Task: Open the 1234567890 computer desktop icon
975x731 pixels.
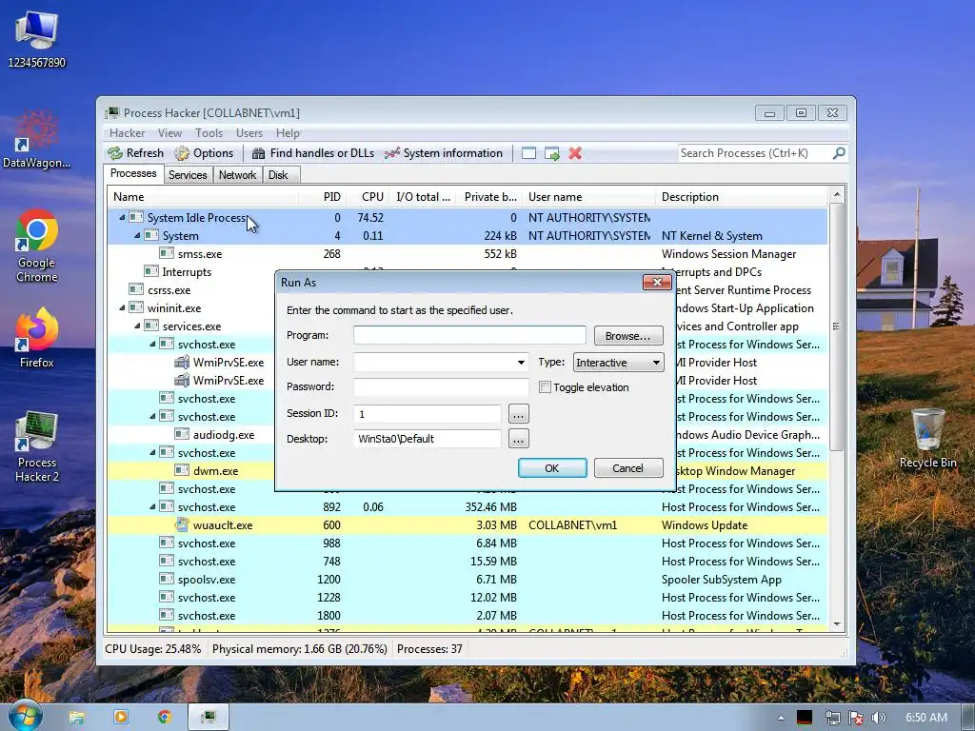Action: click(x=36, y=37)
